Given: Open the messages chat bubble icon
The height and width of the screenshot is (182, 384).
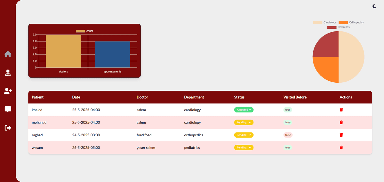Looking at the screenshot, I should [x=8, y=110].
